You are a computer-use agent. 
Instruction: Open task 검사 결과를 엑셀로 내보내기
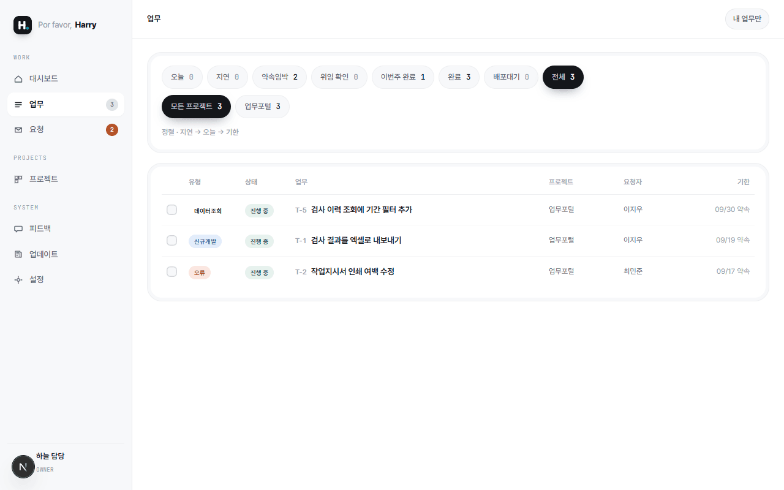[x=356, y=241]
